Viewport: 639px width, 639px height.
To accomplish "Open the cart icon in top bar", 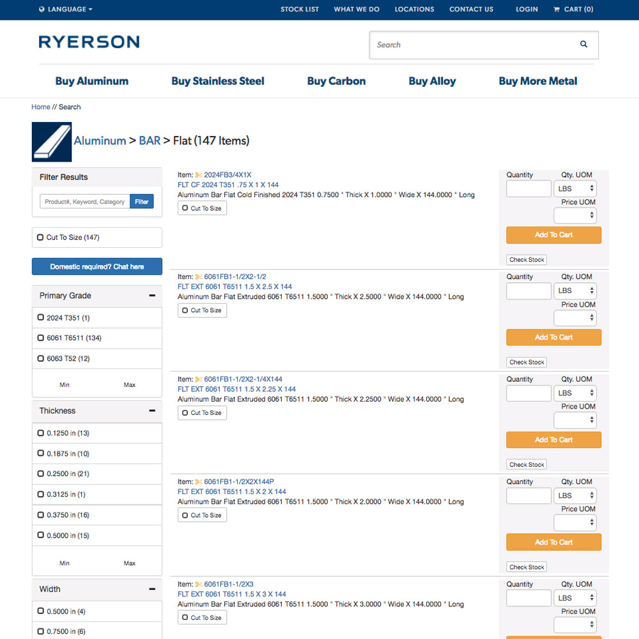I will (556, 9).
